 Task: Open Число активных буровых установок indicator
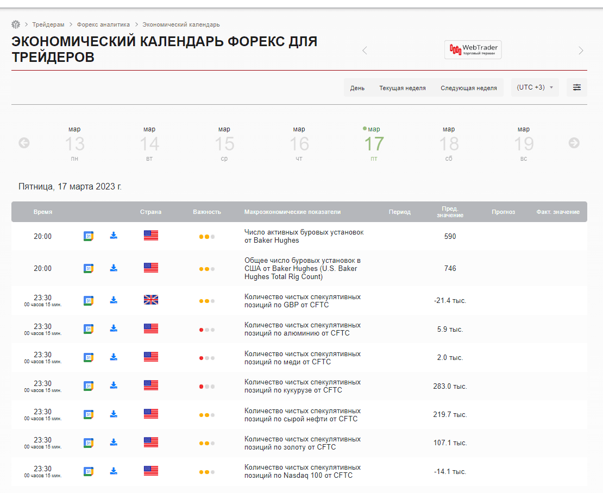[304, 236]
